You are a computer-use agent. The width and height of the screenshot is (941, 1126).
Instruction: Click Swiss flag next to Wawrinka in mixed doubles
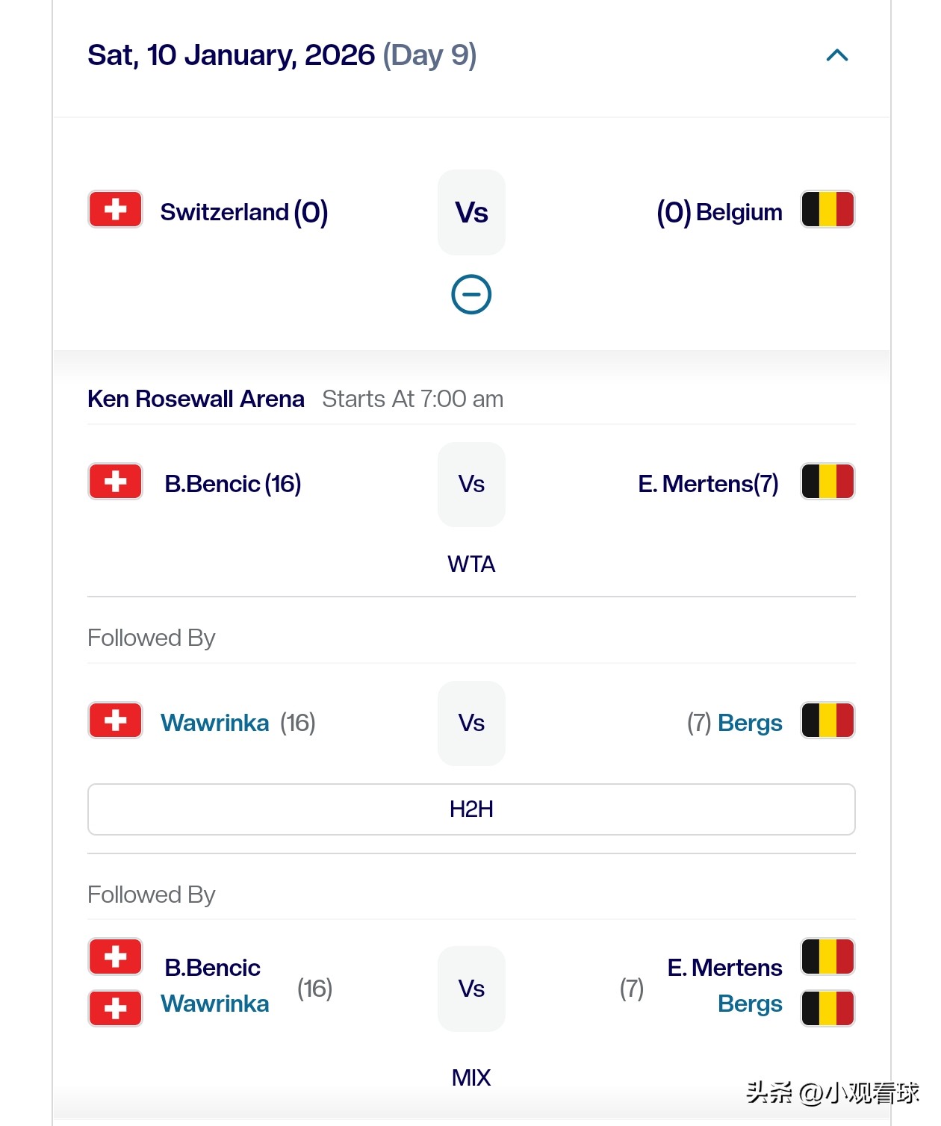[115, 1008]
